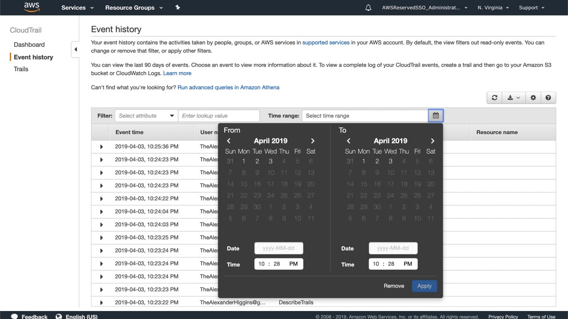Toggle the time range calendar icon
Screen dimensions: 568x319
click(436, 116)
